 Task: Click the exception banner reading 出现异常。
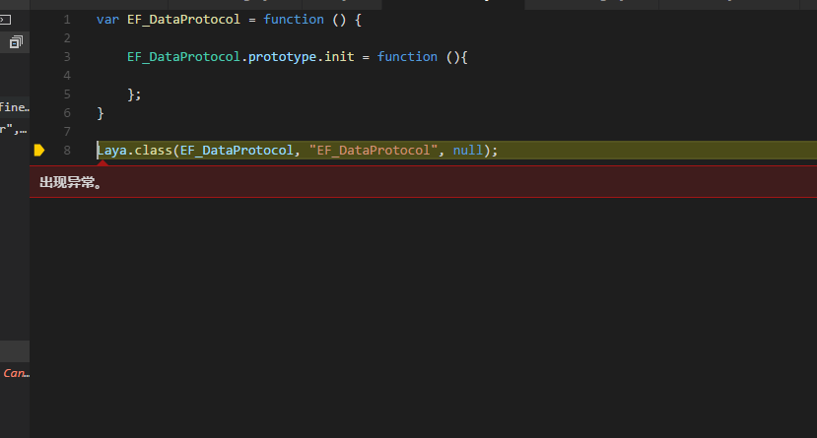tap(71, 182)
